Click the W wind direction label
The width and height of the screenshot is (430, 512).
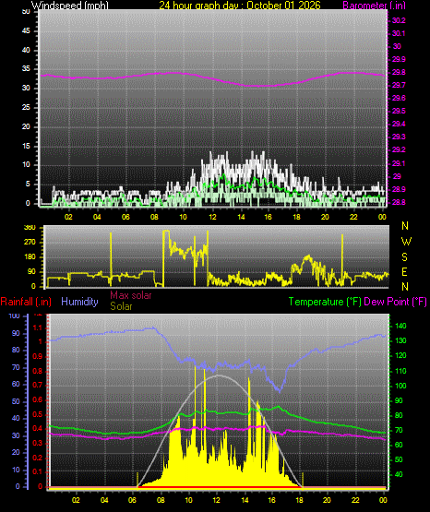[x=406, y=242]
